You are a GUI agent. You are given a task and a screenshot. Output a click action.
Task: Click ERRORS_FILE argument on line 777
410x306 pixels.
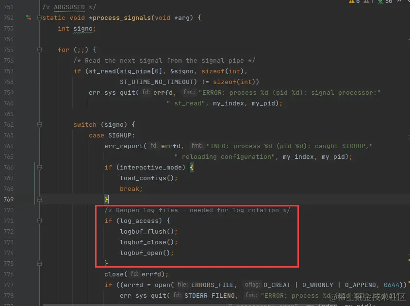(213, 285)
